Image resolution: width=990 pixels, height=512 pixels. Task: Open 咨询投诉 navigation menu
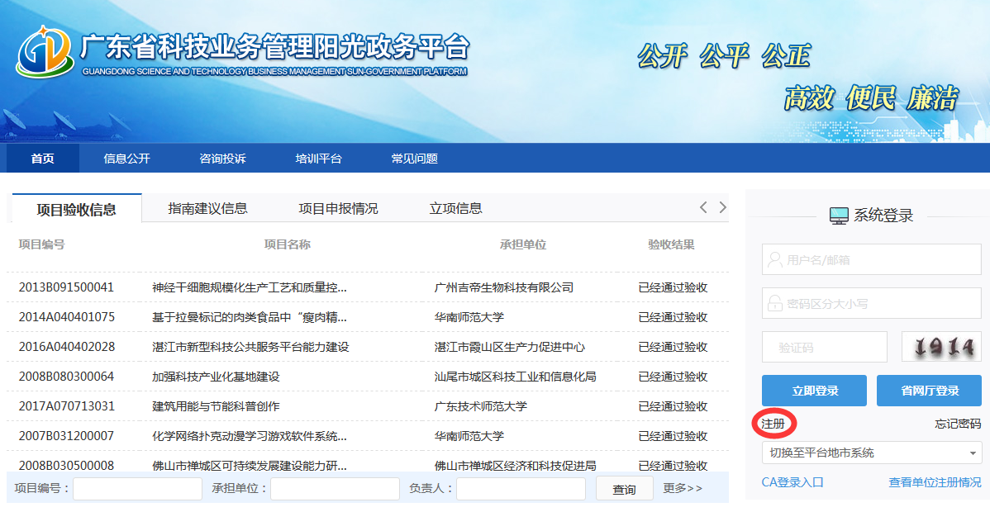[x=223, y=159]
